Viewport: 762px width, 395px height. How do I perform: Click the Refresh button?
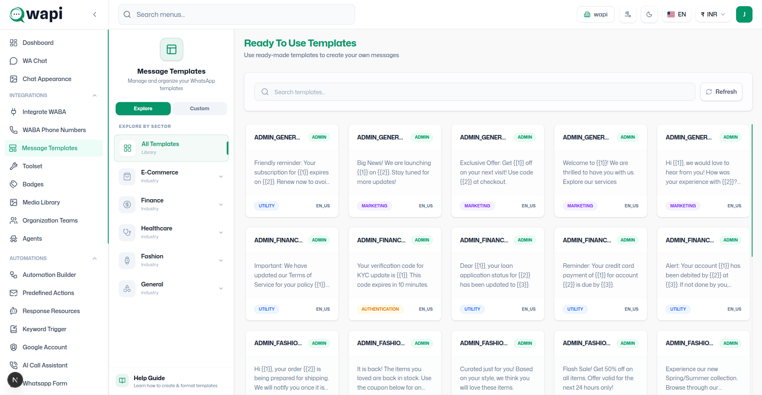click(721, 92)
